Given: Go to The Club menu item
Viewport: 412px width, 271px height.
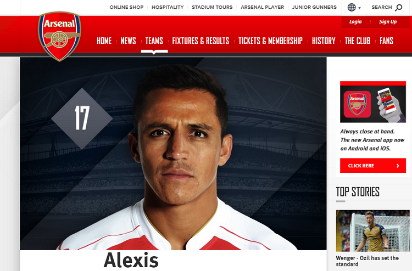Looking at the screenshot, I should [x=358, y=41].
